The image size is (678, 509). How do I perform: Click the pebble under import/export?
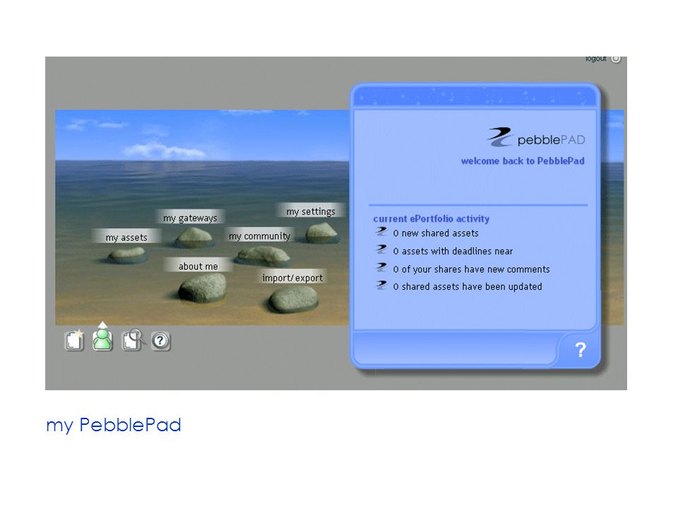294,298
